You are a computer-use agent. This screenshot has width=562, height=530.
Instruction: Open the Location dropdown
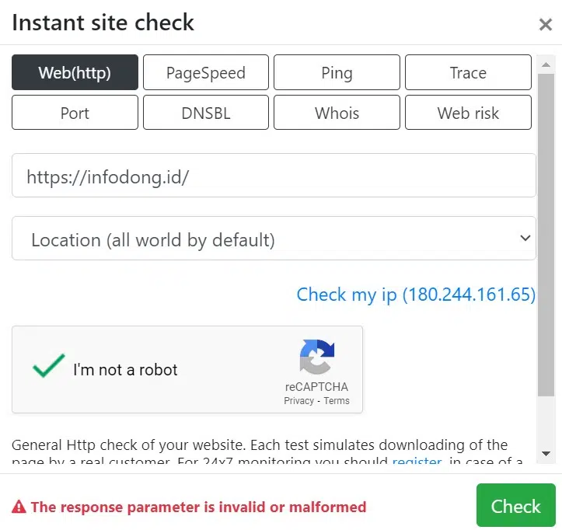pos(274,239)
